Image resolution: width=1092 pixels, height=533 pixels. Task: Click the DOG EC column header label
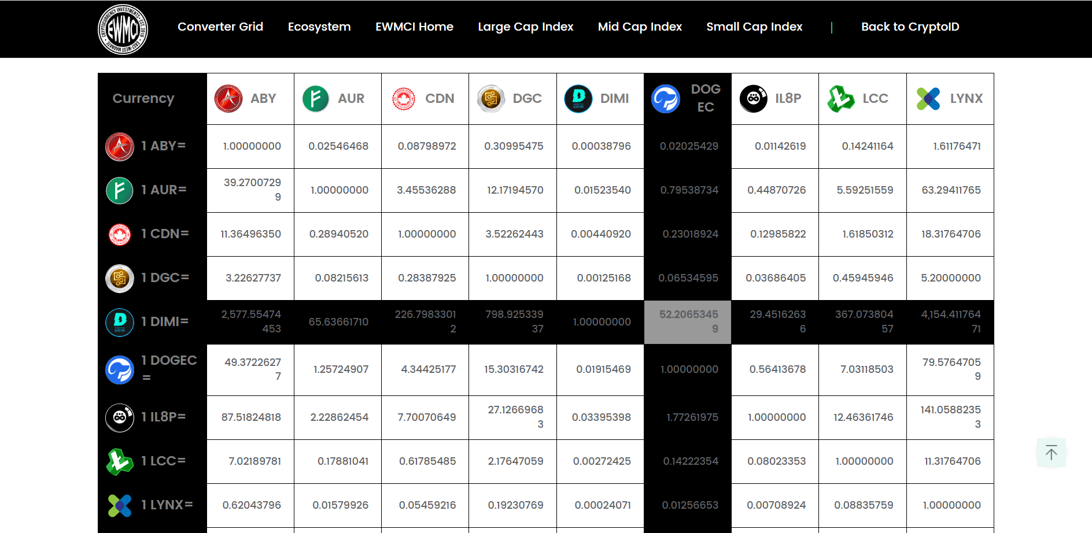coord(706,98)
